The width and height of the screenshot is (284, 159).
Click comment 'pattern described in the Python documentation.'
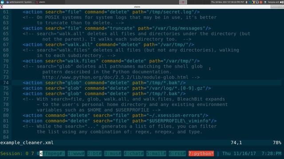coord(107,72)
